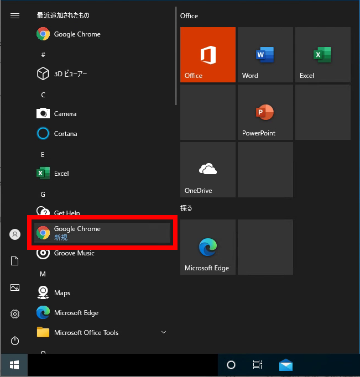Click the M letter group header
The width and height of the screenshot is (360, 377).
coord(43,274)
